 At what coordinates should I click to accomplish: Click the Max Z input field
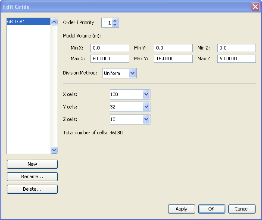point(236,59)
